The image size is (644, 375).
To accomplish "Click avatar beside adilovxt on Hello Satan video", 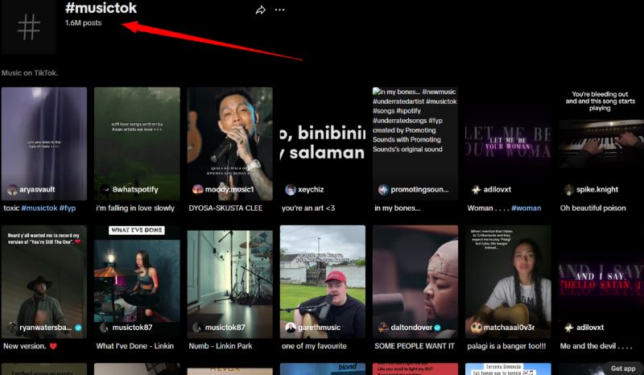I will [569, 328].
